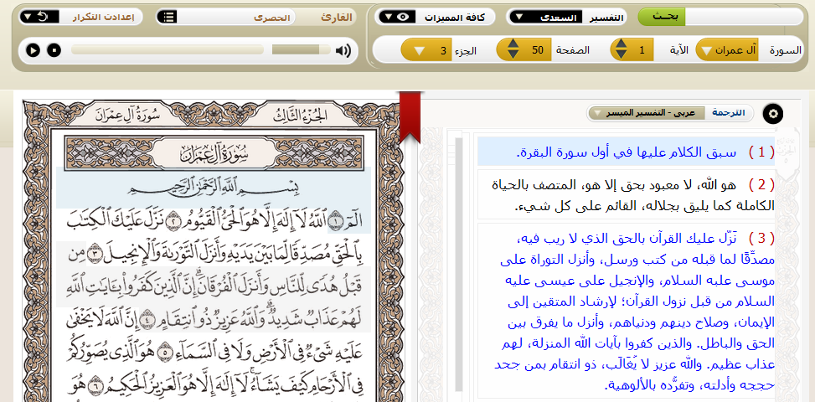Open the translation panel gear settings
Screen dimensions: 815x402
(x=773, y=113)
